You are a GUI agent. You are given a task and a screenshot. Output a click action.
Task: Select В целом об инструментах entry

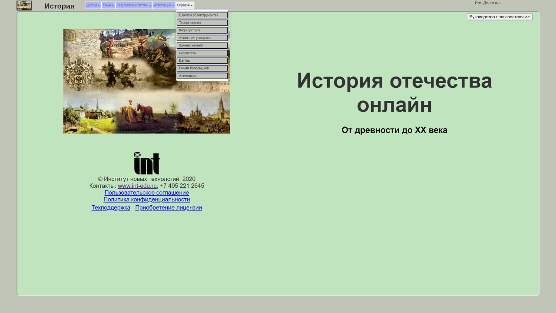point(202,15)
